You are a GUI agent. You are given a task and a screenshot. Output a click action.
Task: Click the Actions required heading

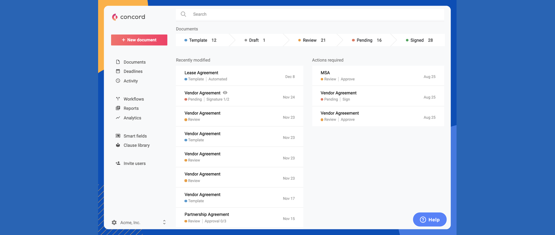click(328, 60)
